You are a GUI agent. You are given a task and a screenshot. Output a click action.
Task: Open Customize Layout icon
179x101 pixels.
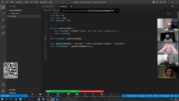point(164,2)
